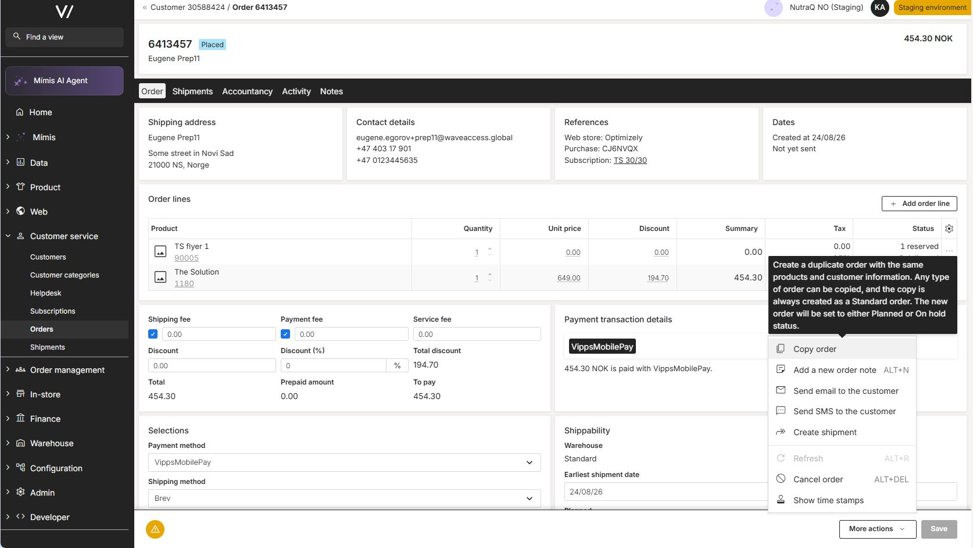Viewport: 973px width, 548px height.
Task: Expand the Order management chevron
Action: coord(8,369)
